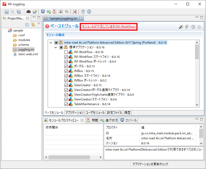Image resolution: width=206 pixels, height=169 pixels.
Task: Click the open project folder toolbar icon
Action: point(35,12)
